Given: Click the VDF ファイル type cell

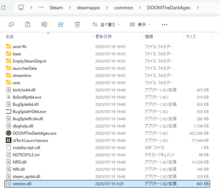Looking at the screenshot, I should tap(154, 147).
